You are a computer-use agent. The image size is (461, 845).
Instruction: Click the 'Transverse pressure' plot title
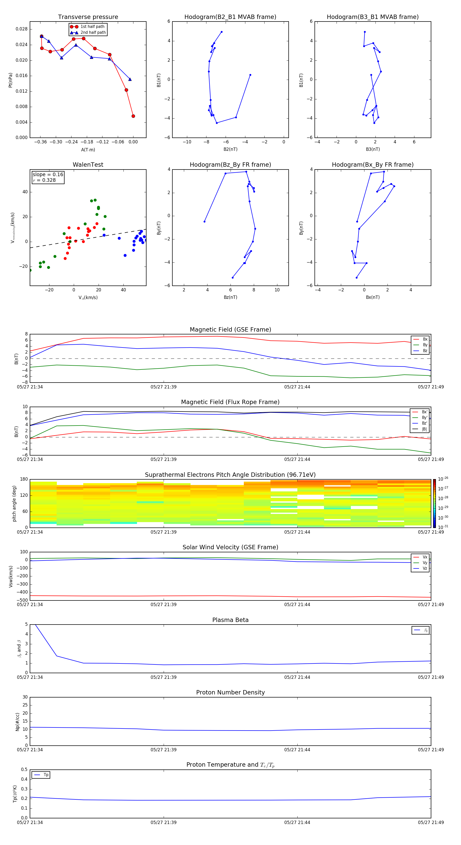88,17
